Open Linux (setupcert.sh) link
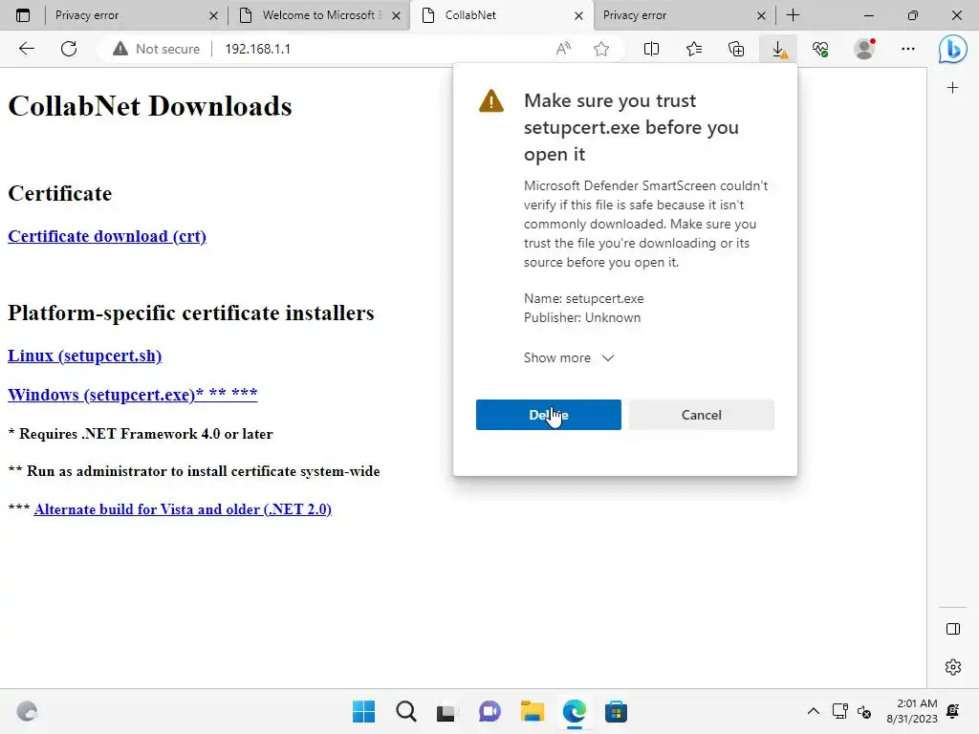The width and height of the screenshot is (979, 734). point(84,356)
